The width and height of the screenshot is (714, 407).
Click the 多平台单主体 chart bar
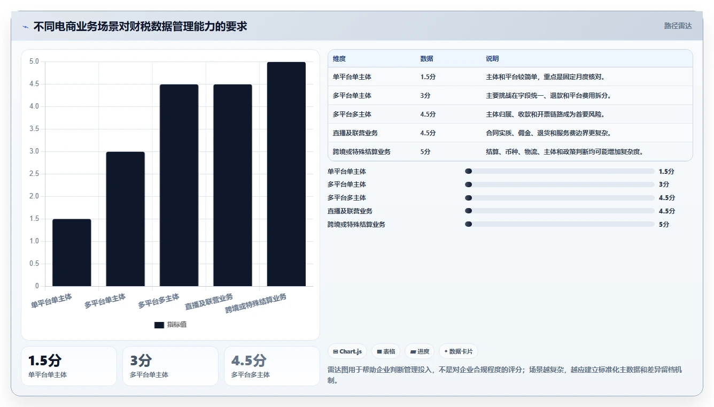click(126, 219)
